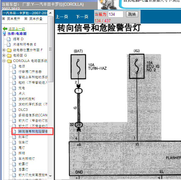Select the 一汽丰田--卡罗拉--2007-201 header item
The height and width of the screenshot is (180, 181).
click(25, 13)
